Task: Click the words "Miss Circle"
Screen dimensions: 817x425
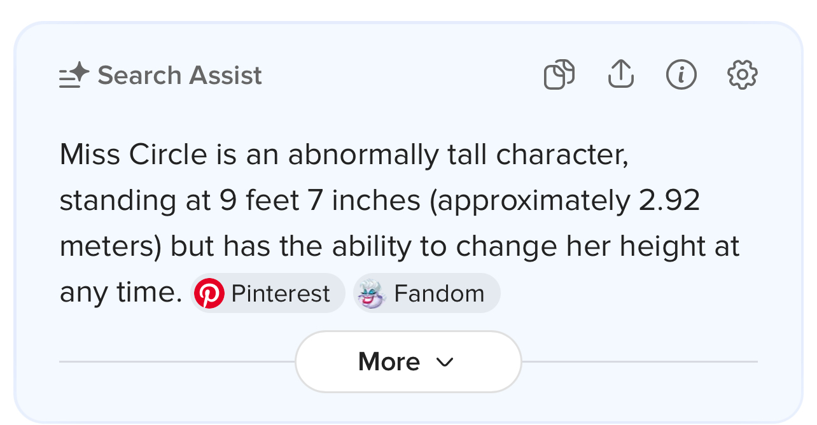Action: (133, 155)
